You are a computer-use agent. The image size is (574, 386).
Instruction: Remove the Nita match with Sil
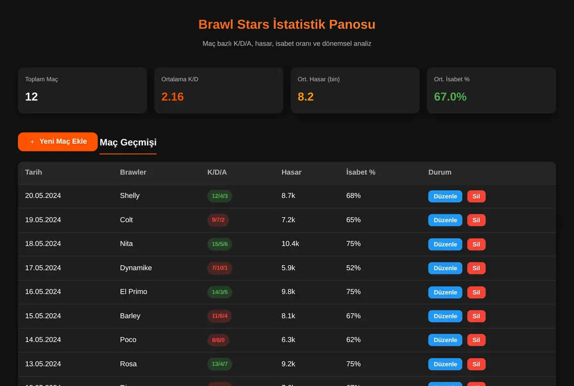[476, 244]
